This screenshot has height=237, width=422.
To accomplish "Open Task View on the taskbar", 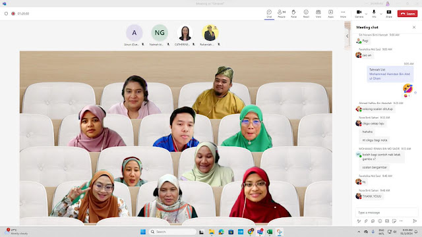I will tap(201, 232).
